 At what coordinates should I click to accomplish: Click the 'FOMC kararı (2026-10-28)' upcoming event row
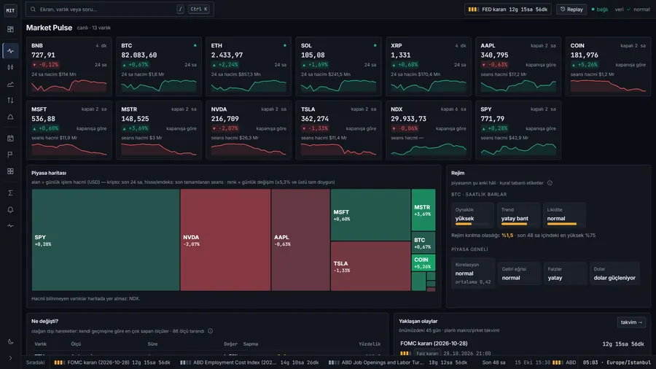click(x=522, y=348)
